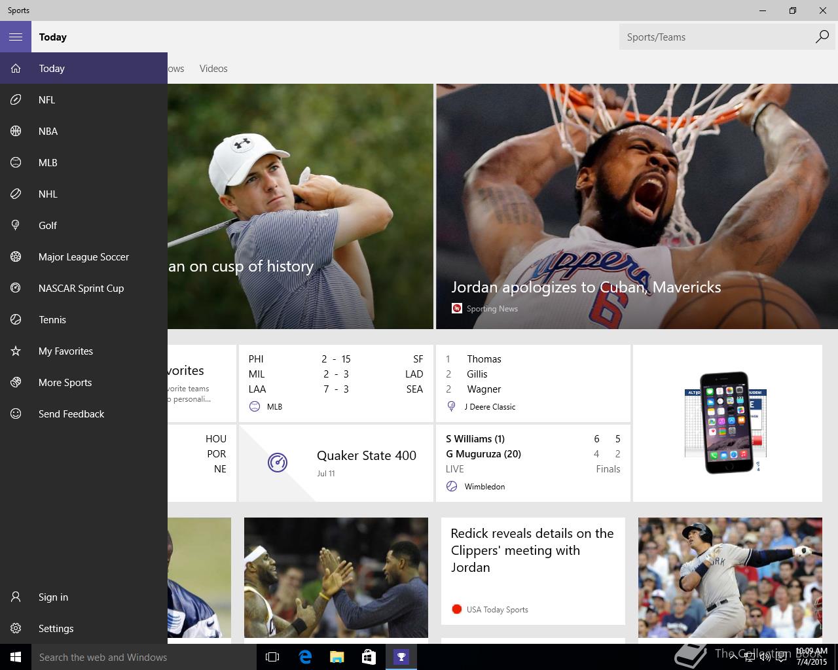
Task: Click the MIL 2 - 3 LAD score row
Action: (x=336, y=374)
